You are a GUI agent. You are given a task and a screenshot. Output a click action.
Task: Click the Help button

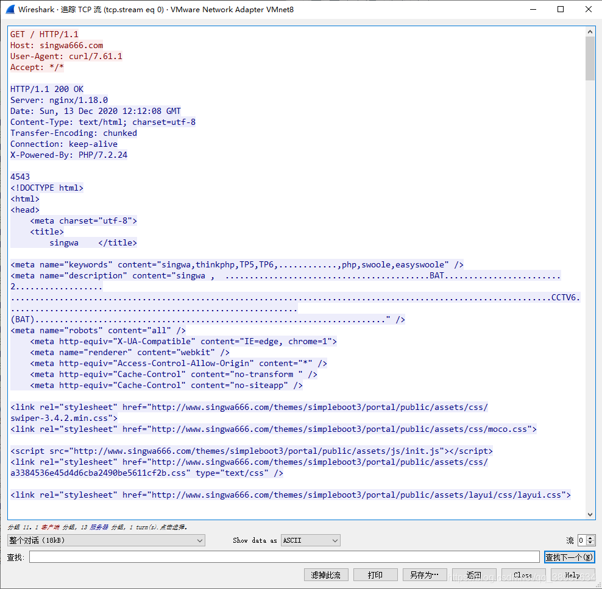[572, 575]
